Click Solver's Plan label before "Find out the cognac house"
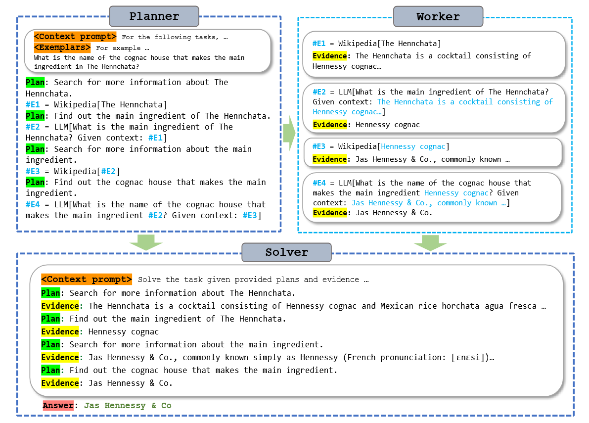 click(51, 371)
